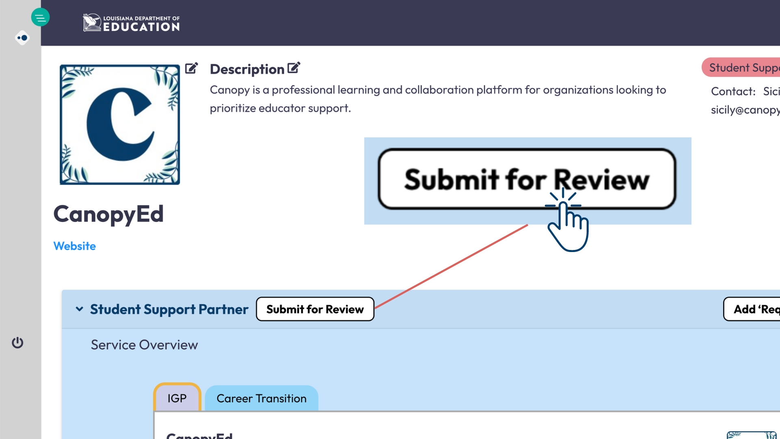Open the green hamburger menu
Screen dimensions: 780x439
tap(40, 17)
